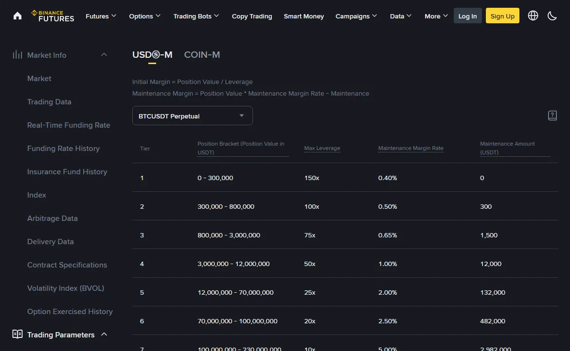Open Trading Data in the sidebar
Screen dimensions: 570x351
pyautogui.click(x=49, y=101)
